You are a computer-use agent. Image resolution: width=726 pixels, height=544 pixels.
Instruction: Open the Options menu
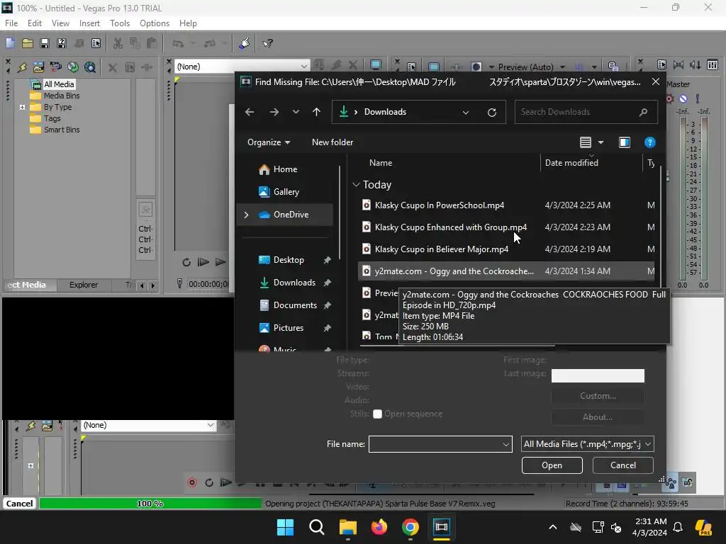tap(154, 23)
